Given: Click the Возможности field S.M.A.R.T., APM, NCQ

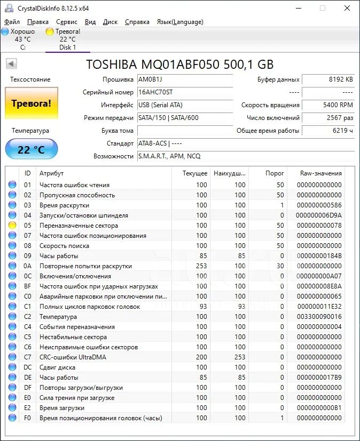Looking at the screenshot, I should point(246,156).
